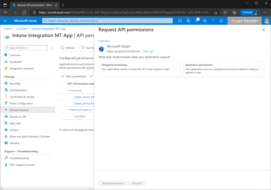Viewport: 271px width, 190px height.
Task: Click the Login Details account area
Action: click(x=245, y=21)
